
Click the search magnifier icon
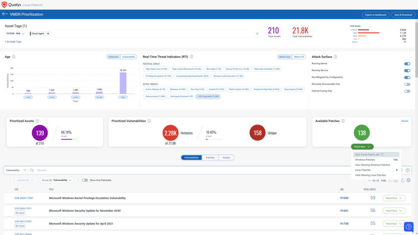(x=32, y=170)
